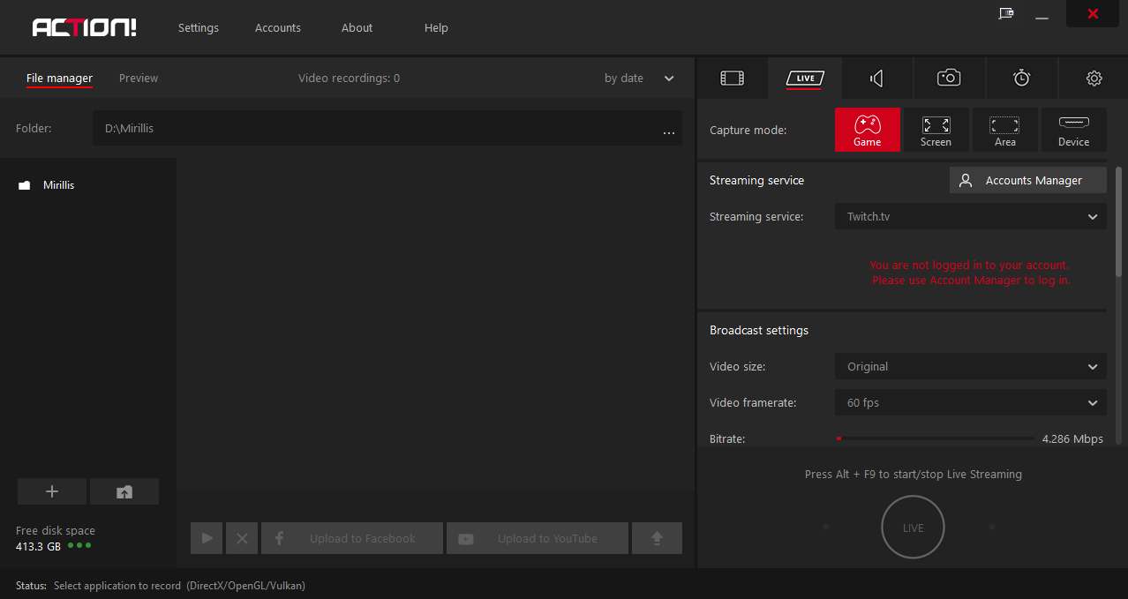Click the monitor window-mode icon in title bar

coord(1006,13)
